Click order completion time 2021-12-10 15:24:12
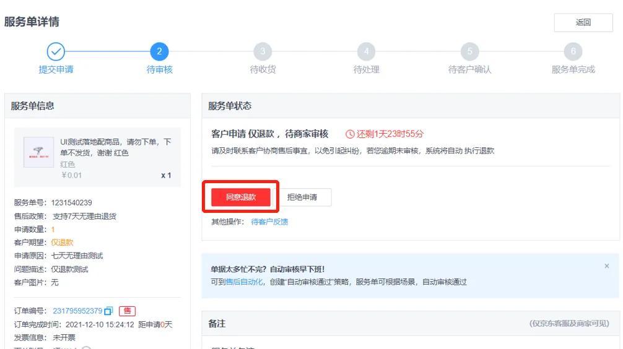The width and height of the screenshot is (623, 349). pos(100,324)
